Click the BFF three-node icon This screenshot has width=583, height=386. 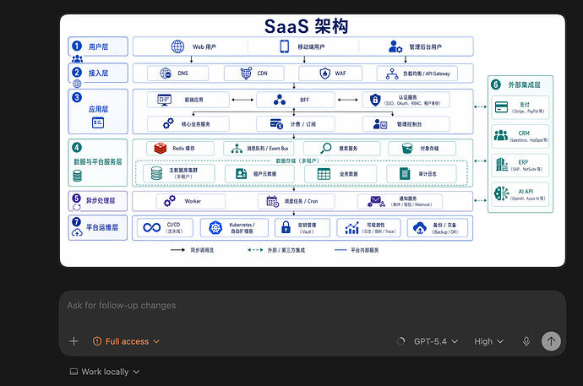coord(280,100)
